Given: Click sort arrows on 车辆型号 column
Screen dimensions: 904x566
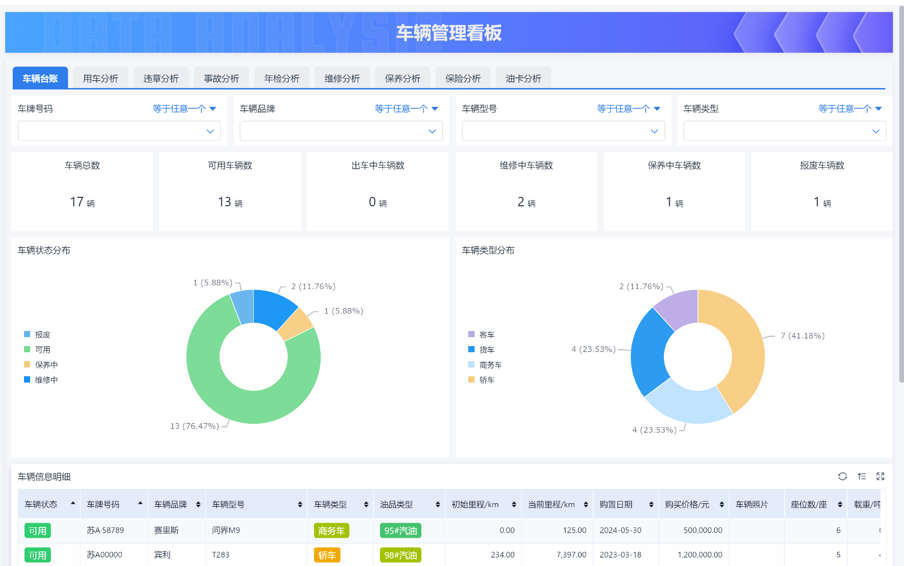Looking at the screenshot, I should 300,504.
